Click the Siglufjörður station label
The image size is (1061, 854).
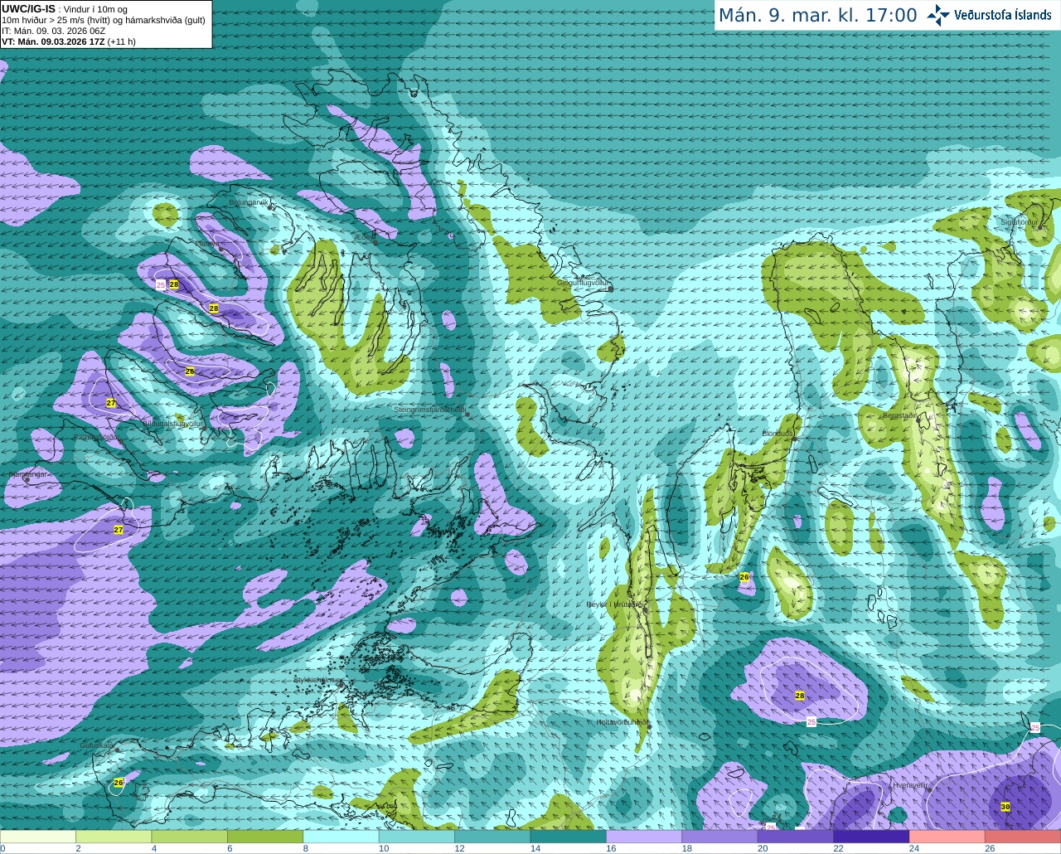click(x=1019, y=222)
